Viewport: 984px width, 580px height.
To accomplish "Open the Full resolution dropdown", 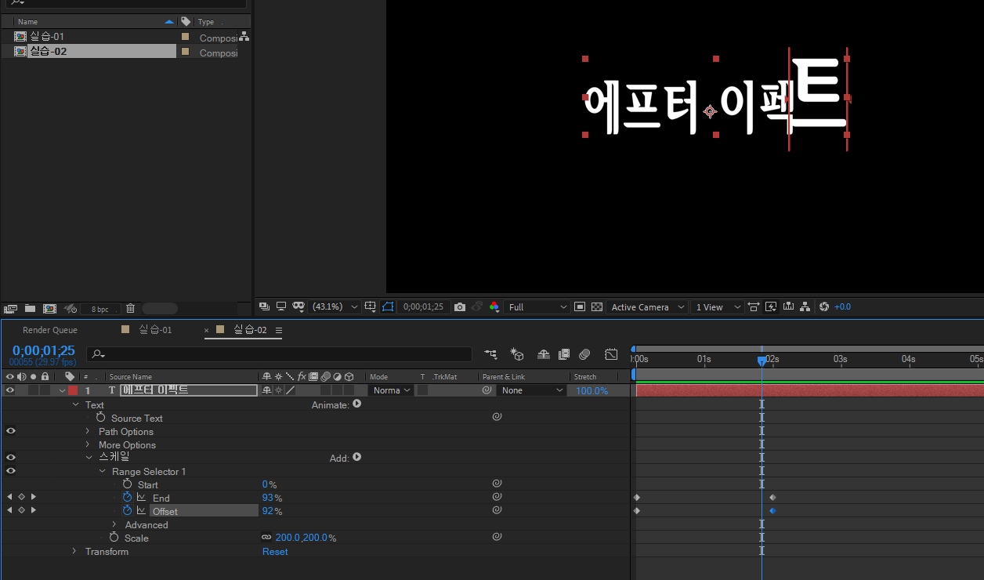I will pyautogui.click(x=537, y=306).
